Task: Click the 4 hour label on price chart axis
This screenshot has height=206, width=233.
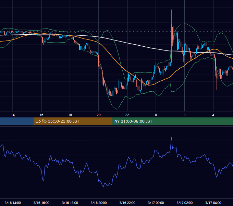Action: pos(213,115)
